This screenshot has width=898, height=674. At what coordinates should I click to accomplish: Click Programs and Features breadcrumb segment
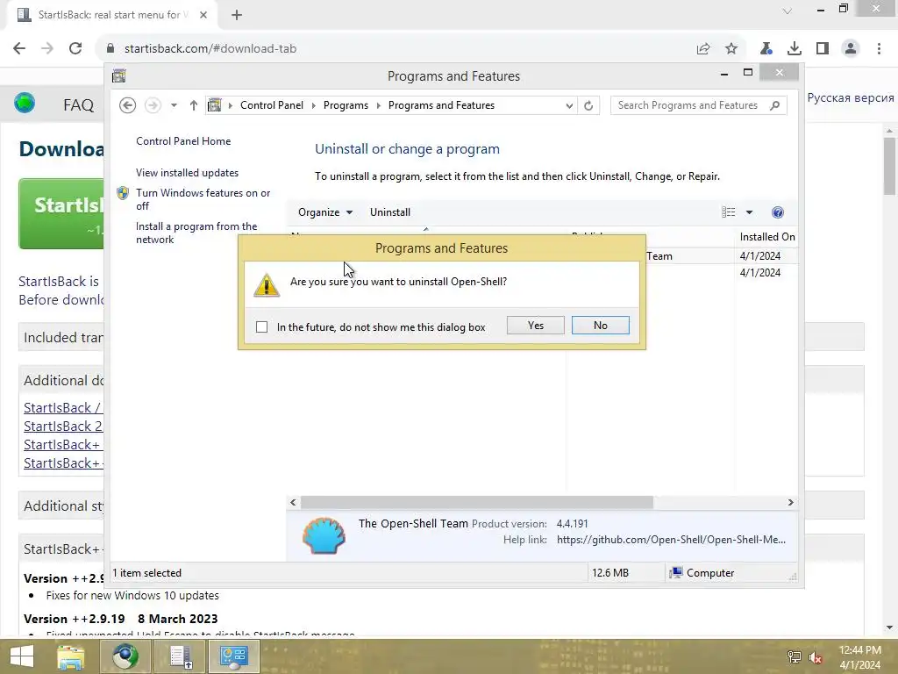point(441,105)
